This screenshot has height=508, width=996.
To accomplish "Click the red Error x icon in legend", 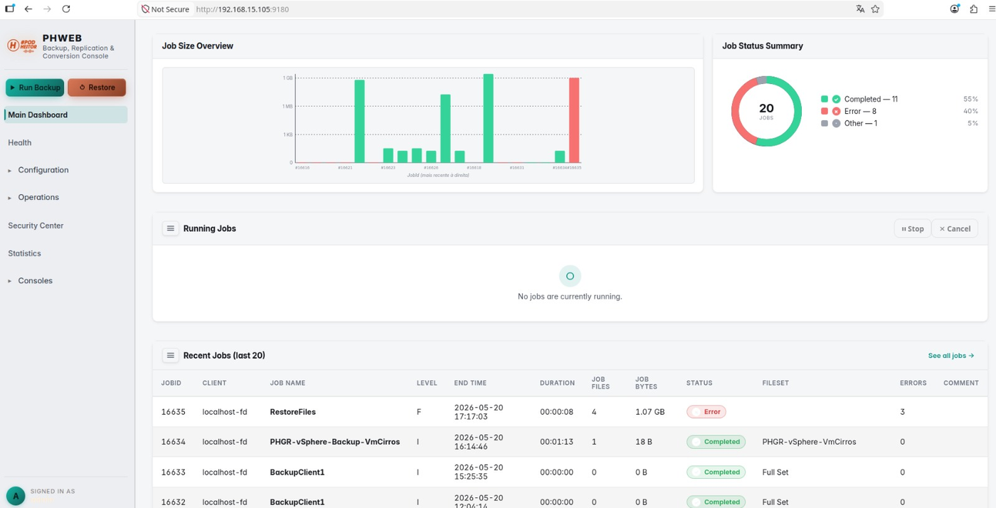I will [837, 111].
